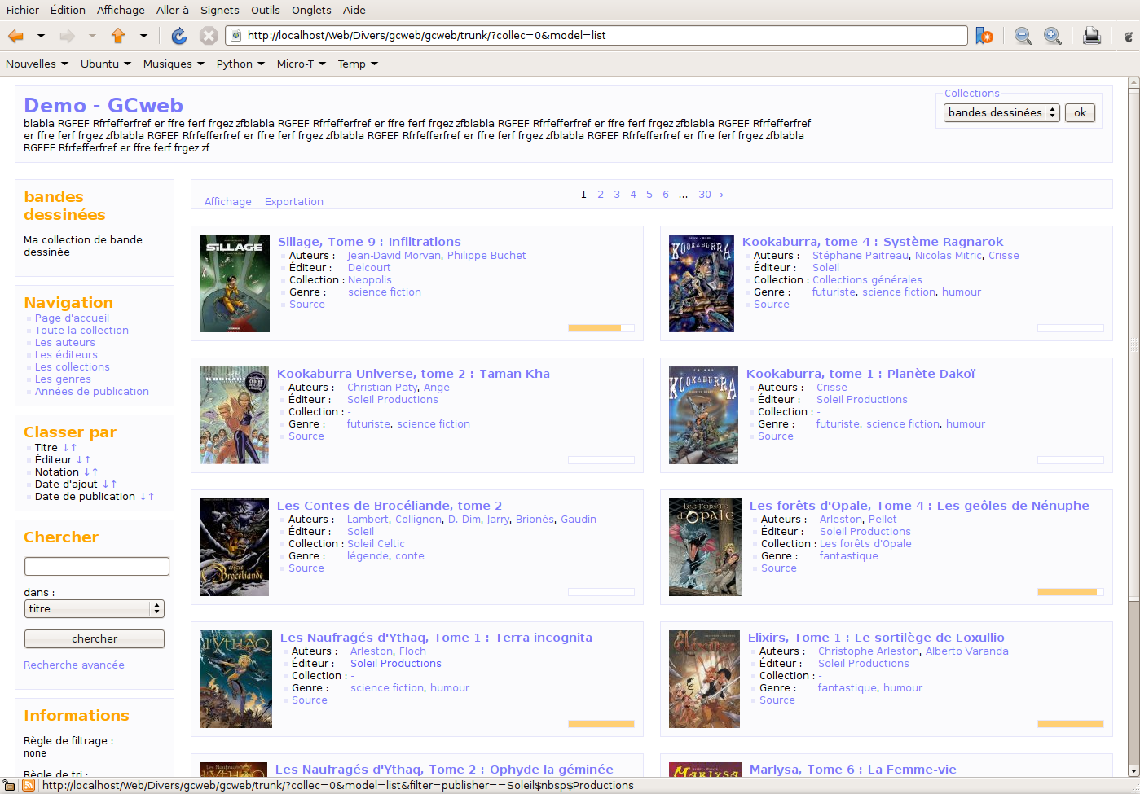Expand the Ubuntu bookmarks folder
The image size is (1140, 794).
point(105,64)
